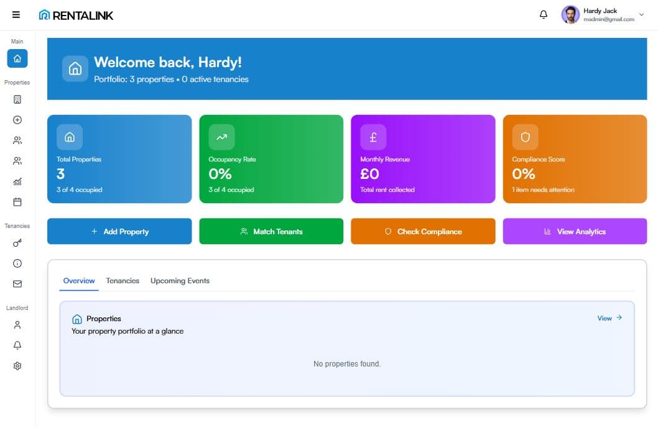Click the trend arrow icon in Occupancy Rate card

pyautogui.click(x=221, y=137)
